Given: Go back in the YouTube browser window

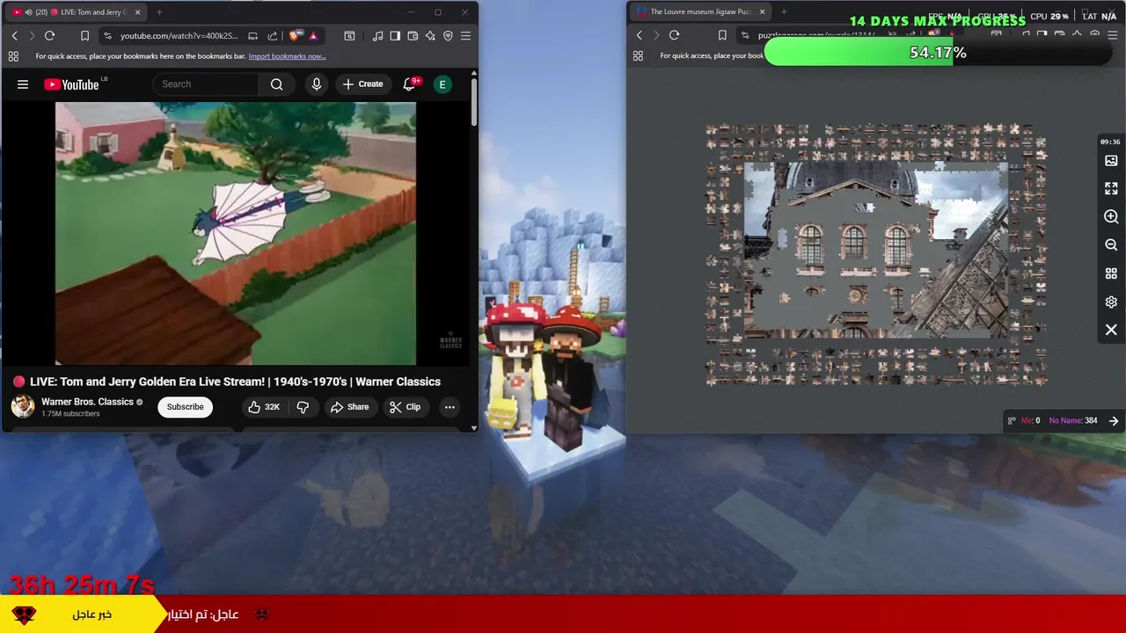Looking at the screenshot, I should click(14, 36).
